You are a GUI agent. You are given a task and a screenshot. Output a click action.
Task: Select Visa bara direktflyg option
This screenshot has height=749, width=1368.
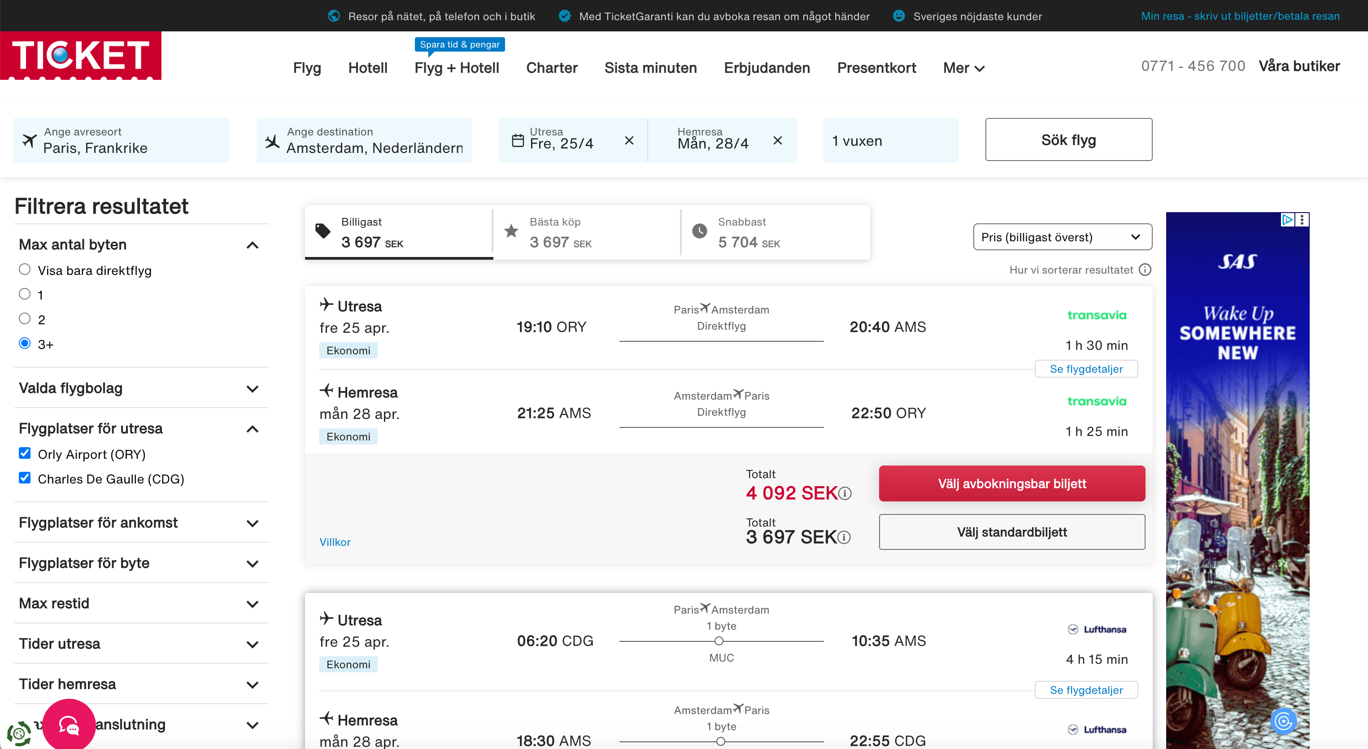24,269
